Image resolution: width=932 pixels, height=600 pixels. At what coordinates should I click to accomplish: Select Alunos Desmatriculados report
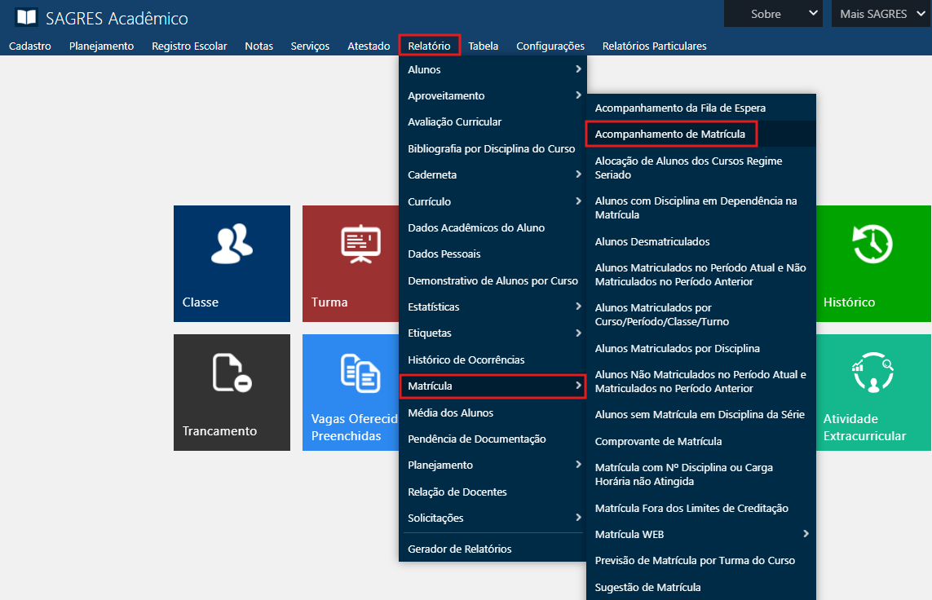click(652, 241)
